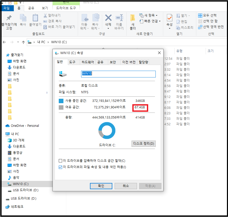
Task: Click Cut (잘라내기) scissors icon
Action: pyautogui.click(x=45, y=15)
